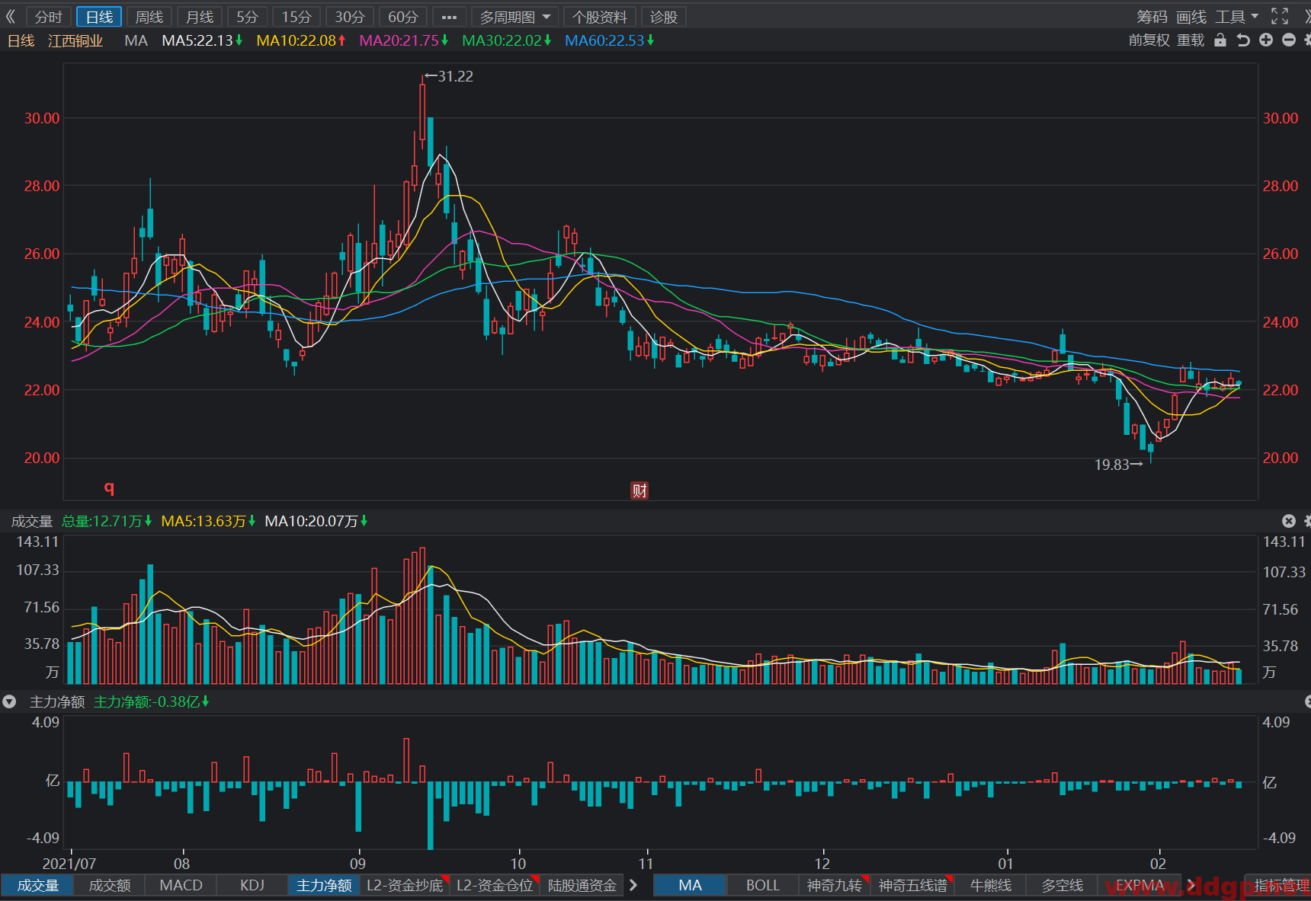
Task: Click the back double-chevron icon at top left
Action: coord(11,17)
